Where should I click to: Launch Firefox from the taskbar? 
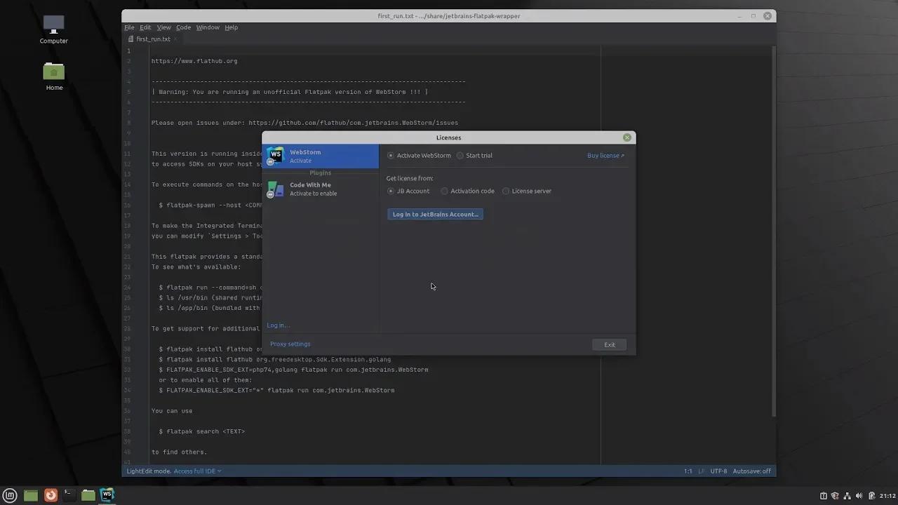(x=50, y=494)
